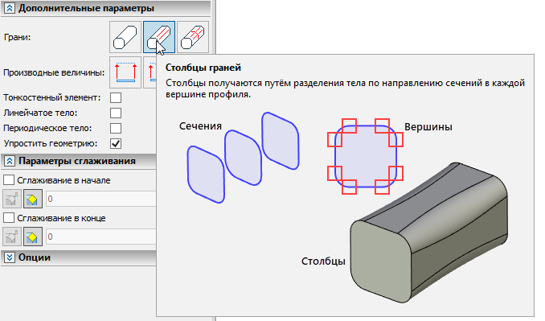The height and width of the screenshot is (321, 545).
Task: Collapse Параметры сглаживания section
Action: 10,161
